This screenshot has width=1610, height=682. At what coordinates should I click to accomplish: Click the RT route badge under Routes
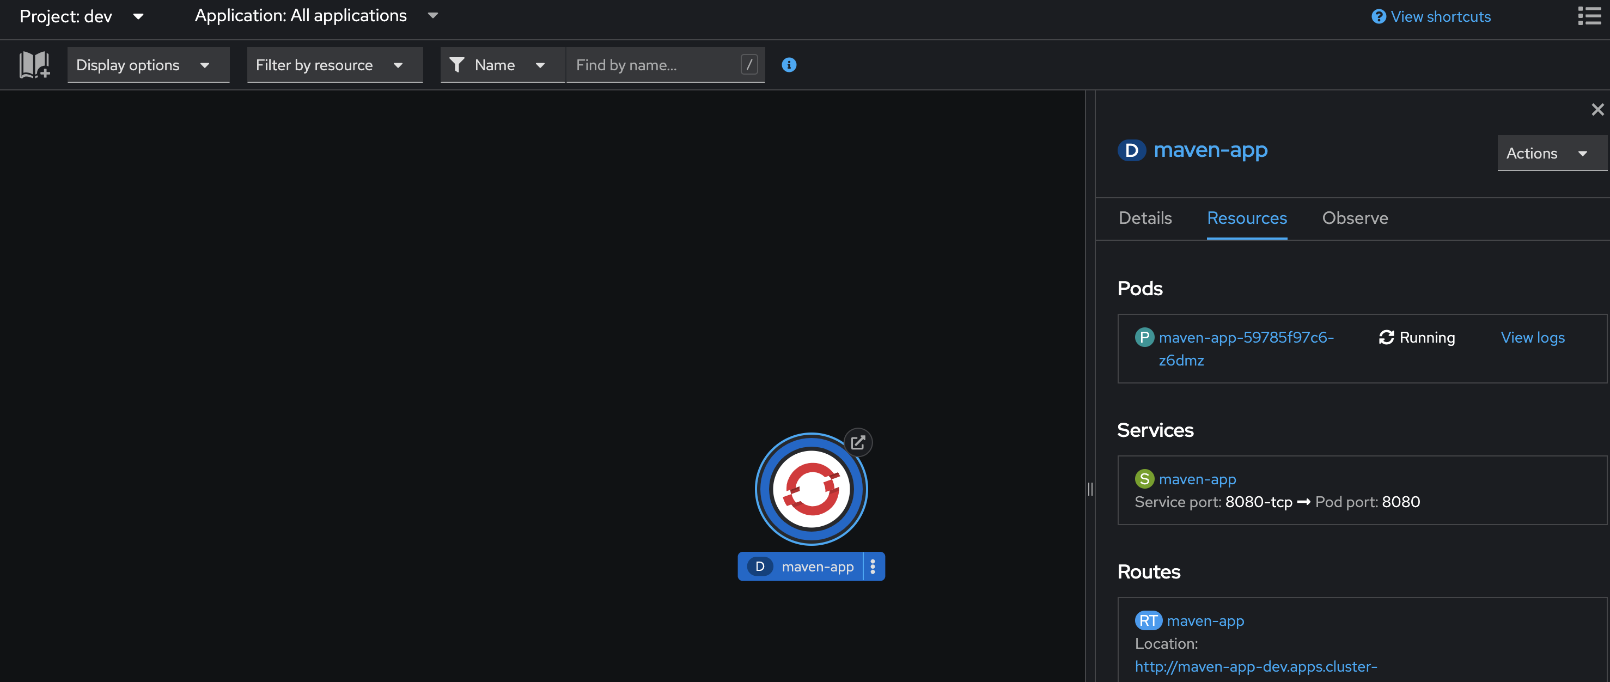tap(1148, 620)
